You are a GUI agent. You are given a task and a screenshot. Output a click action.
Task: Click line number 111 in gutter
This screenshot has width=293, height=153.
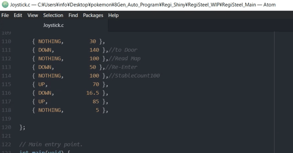[6, 50]
